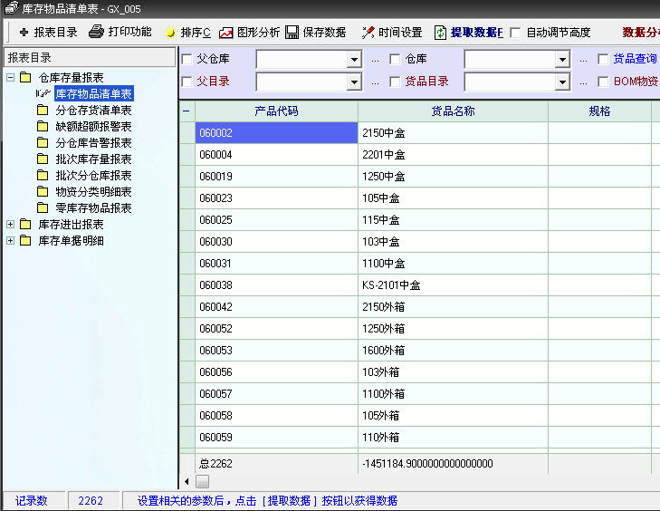Click the 排序 sort icon
This screenshot has height=511, width=660.
169,33
